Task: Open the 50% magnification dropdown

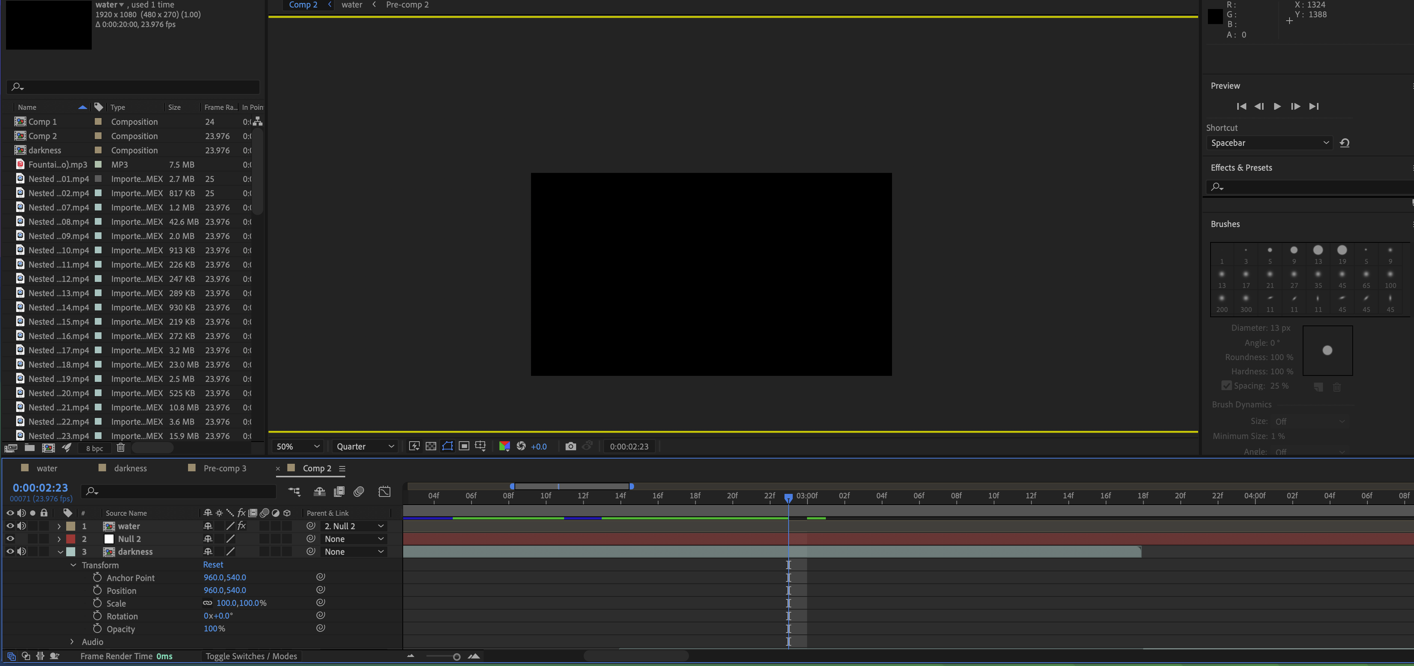Action: point(297,447)
